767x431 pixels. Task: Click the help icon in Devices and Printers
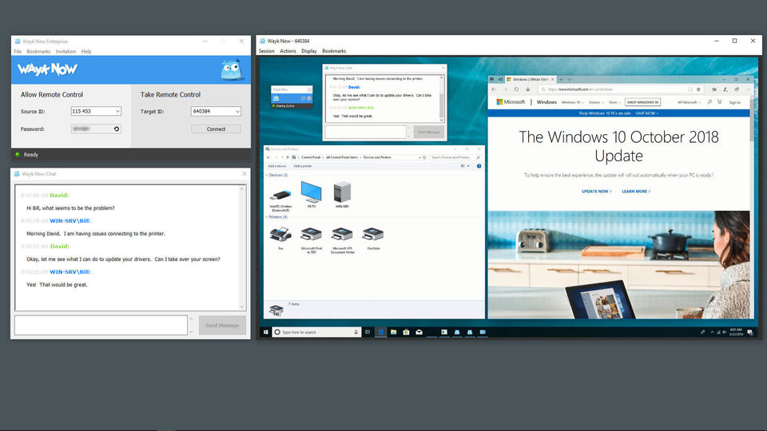click(x=479, y=166)
